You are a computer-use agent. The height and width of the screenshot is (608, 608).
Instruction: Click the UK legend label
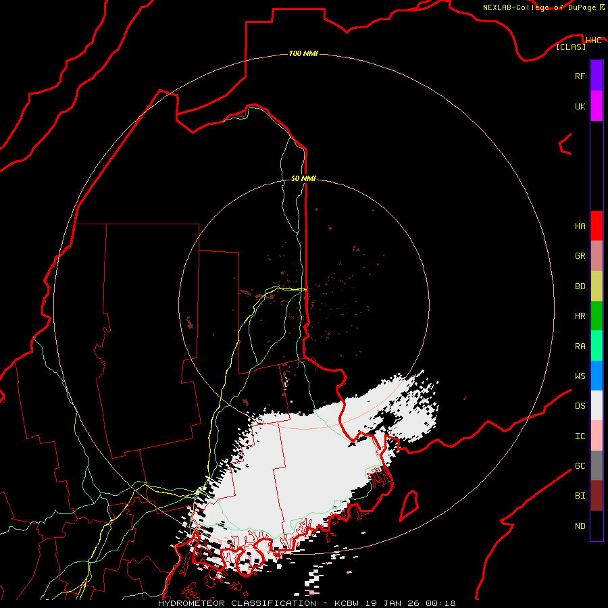click(x=580, y=106)
